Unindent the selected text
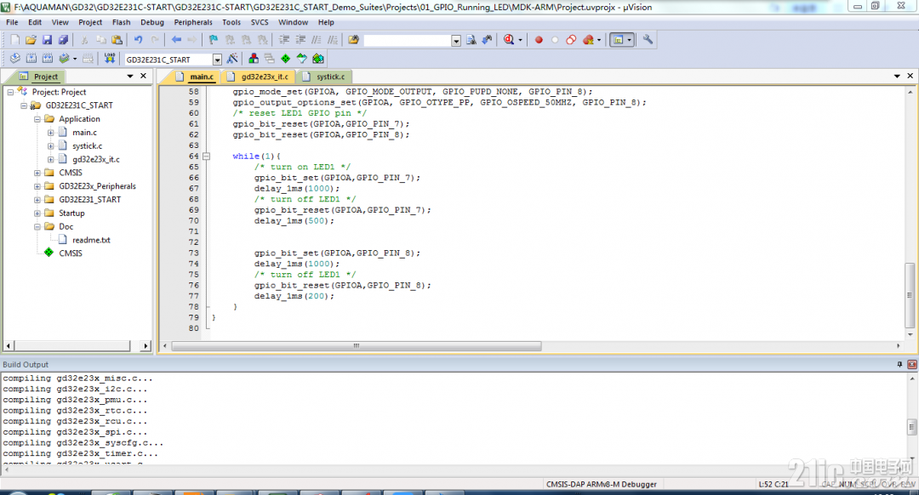 point(300,40)
